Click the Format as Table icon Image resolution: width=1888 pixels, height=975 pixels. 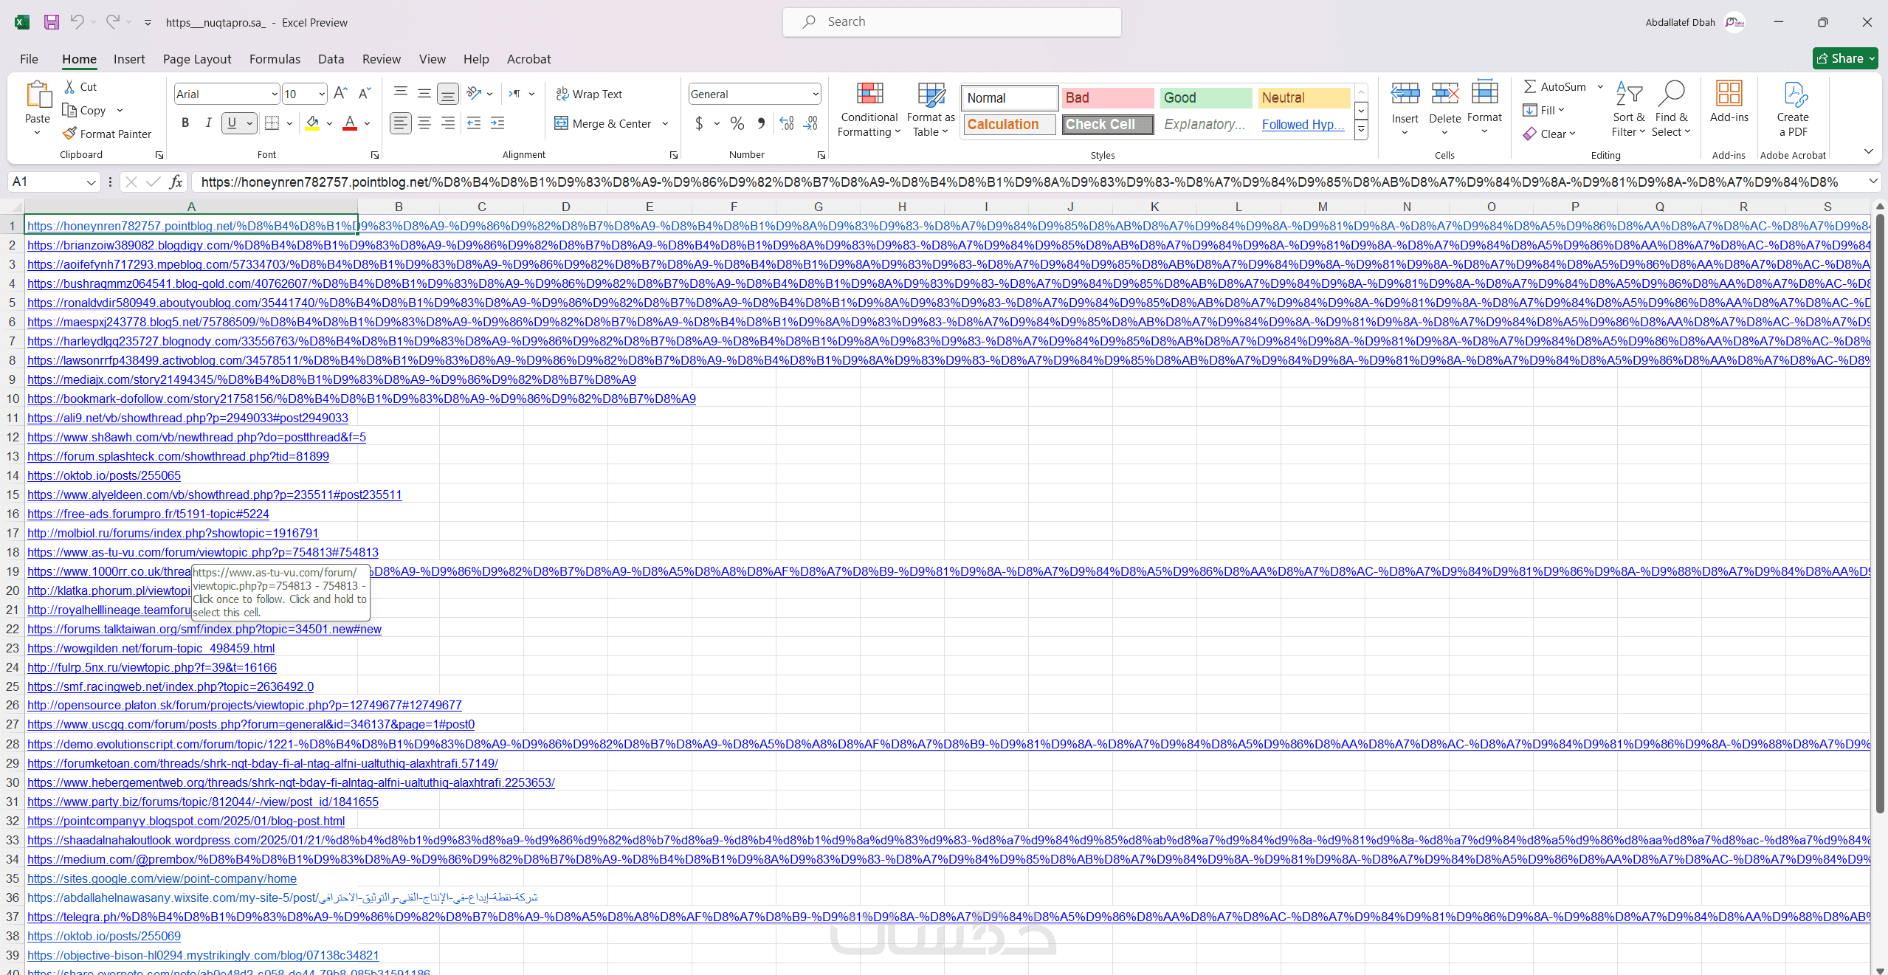click(x=930, y=94)
